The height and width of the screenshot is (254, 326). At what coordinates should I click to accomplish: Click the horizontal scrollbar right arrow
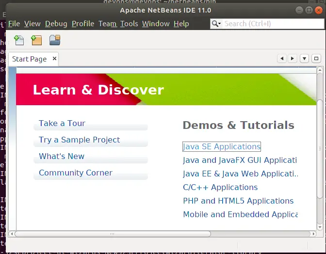[313, 234]
